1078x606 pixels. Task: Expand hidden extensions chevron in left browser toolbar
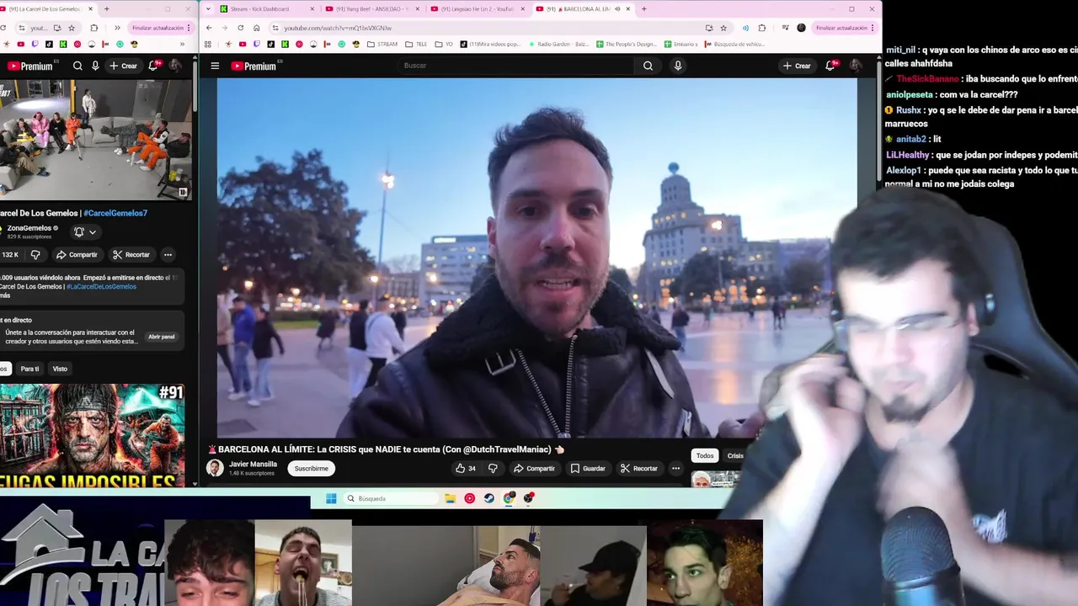pyautogui.click(x=117, y=28)
